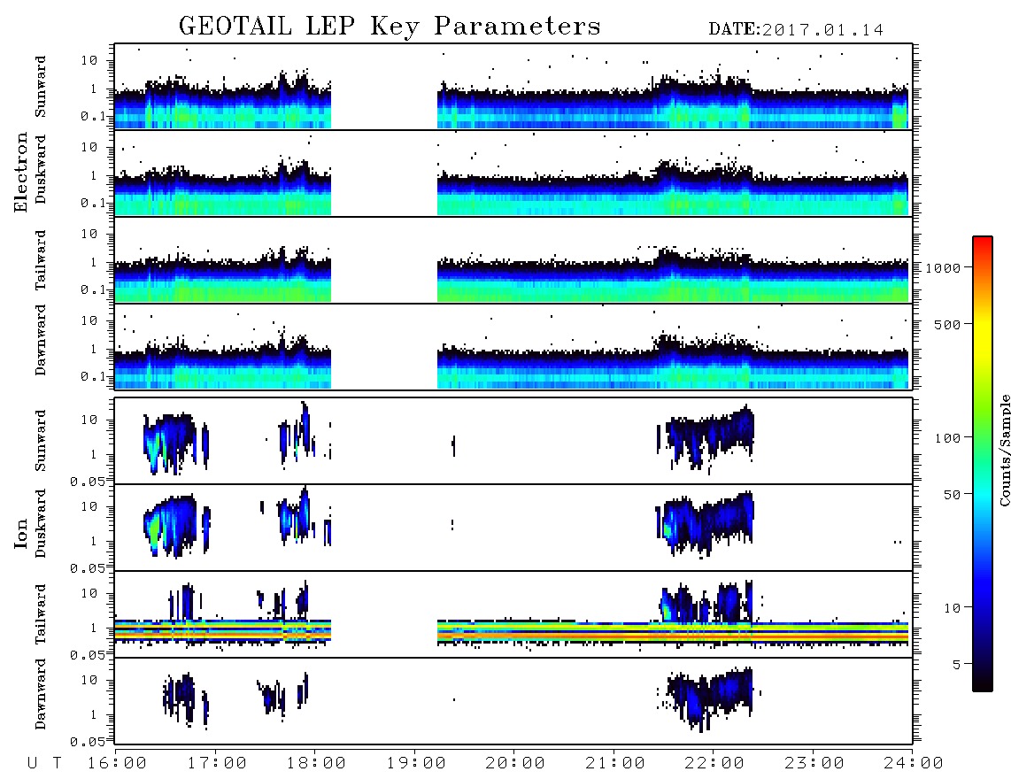The width and height of the screenshot is (1011, 779).
Task: Click the "GEOTAIL LEP Key Parameters" title
Action: pos(390,27)
